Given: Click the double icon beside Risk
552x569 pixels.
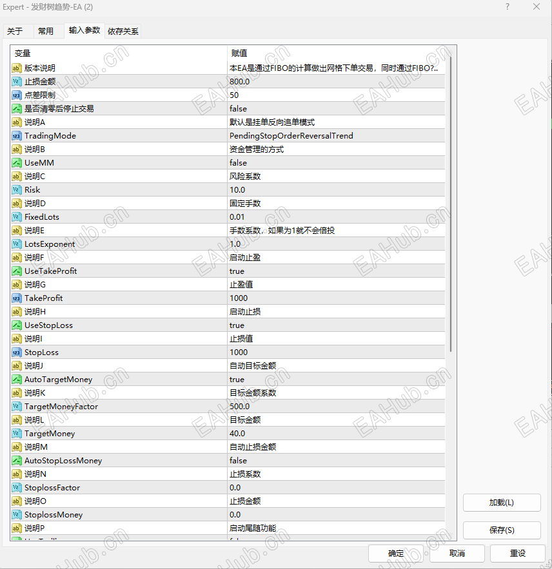Looking at the screenshot, I should [16, 190].
